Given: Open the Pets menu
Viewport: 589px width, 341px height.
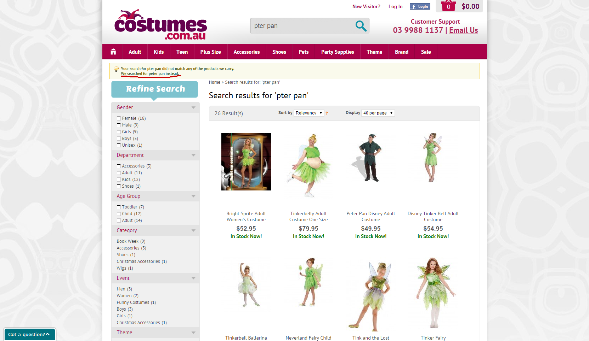Looking at the screenshot, I should [304, 52].
